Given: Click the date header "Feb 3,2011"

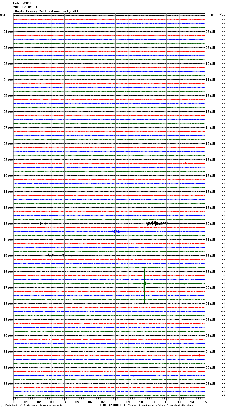Looking at the screenshot, I should point(22,3).
